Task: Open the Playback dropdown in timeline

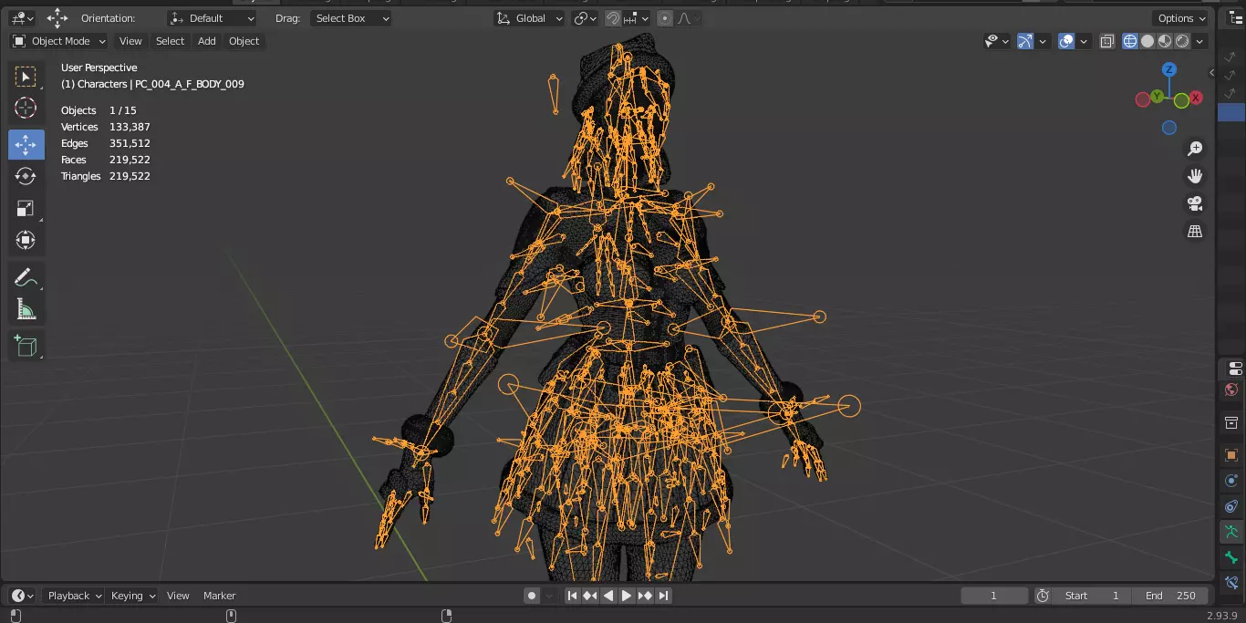Action: 75,596
